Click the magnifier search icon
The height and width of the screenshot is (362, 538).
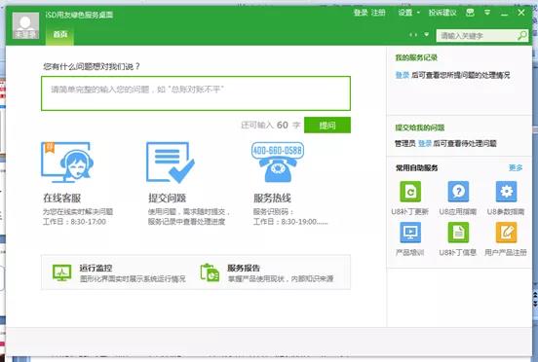pyautogui.click(x=522, y=35)
